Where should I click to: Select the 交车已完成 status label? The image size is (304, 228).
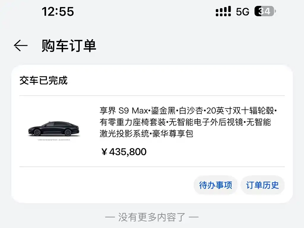(x=43, y=80)
